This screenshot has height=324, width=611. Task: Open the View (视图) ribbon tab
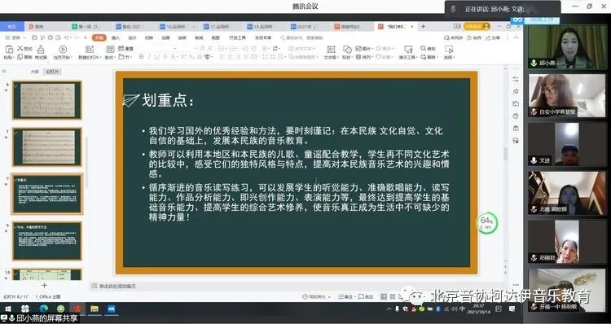point(216,37)
